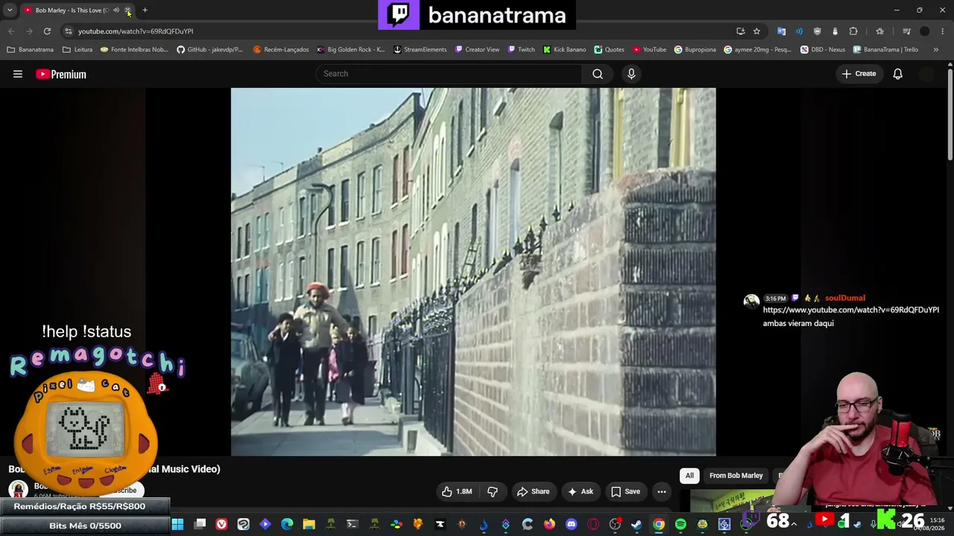The height and width of the screenshot is (536, 954).
Task: Reload the page in Chrome
Action: (47, 31)
